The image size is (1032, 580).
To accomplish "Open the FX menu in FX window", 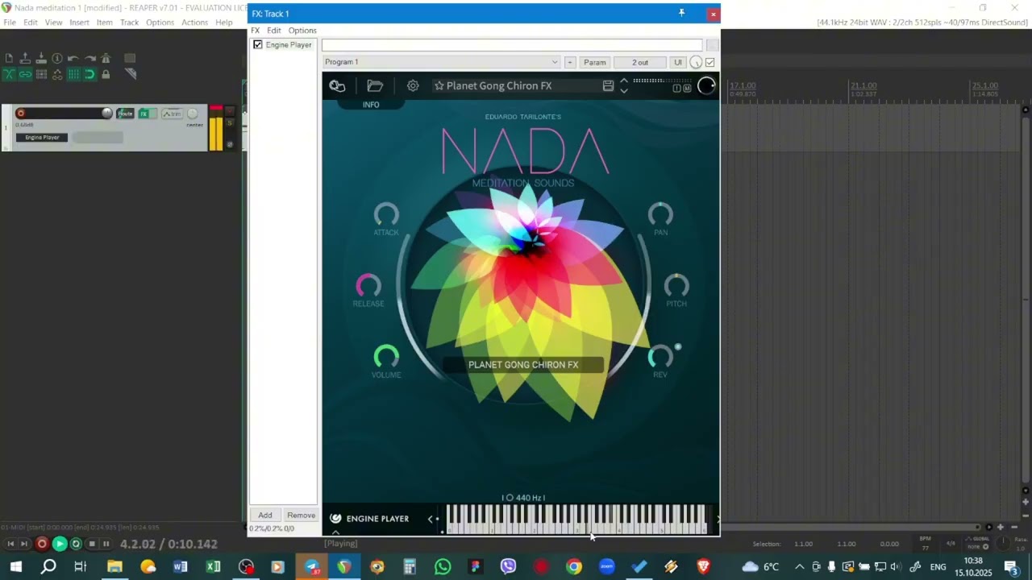I will coord(256,31).
